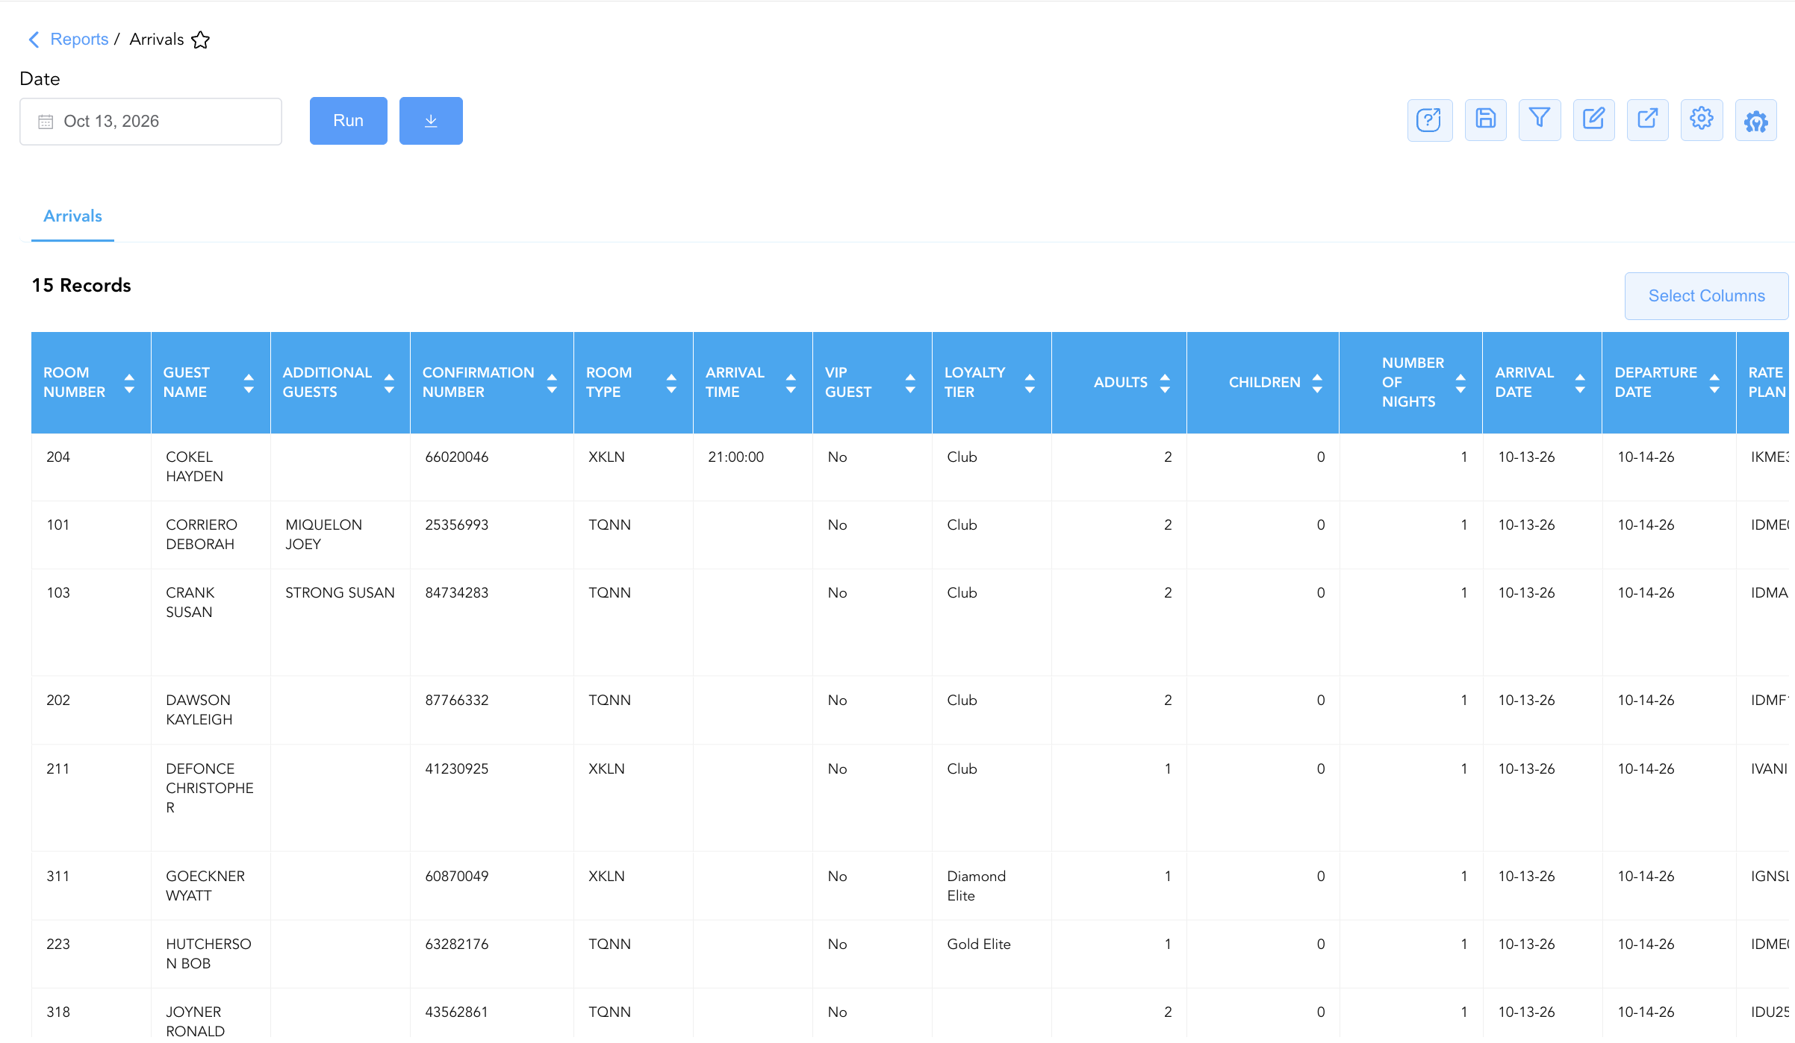Sort the Departure Date column
Image resolution: width=1795 pixels, height=1043 pixels.
click(1714, 383)
